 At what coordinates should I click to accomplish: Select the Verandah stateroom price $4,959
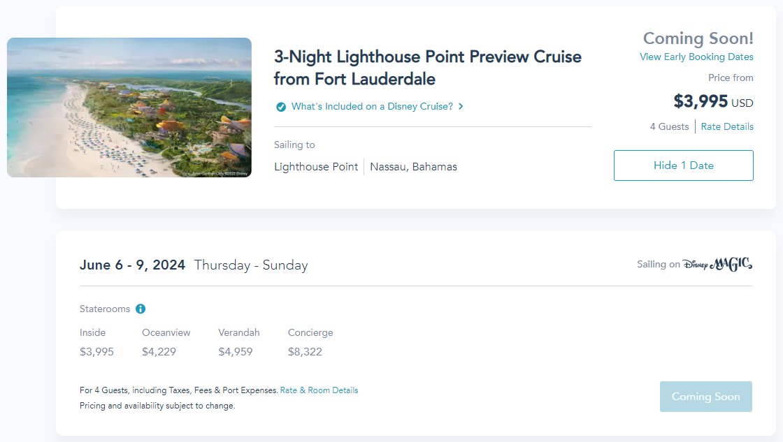pyautogui.click(x=235, y=352)
